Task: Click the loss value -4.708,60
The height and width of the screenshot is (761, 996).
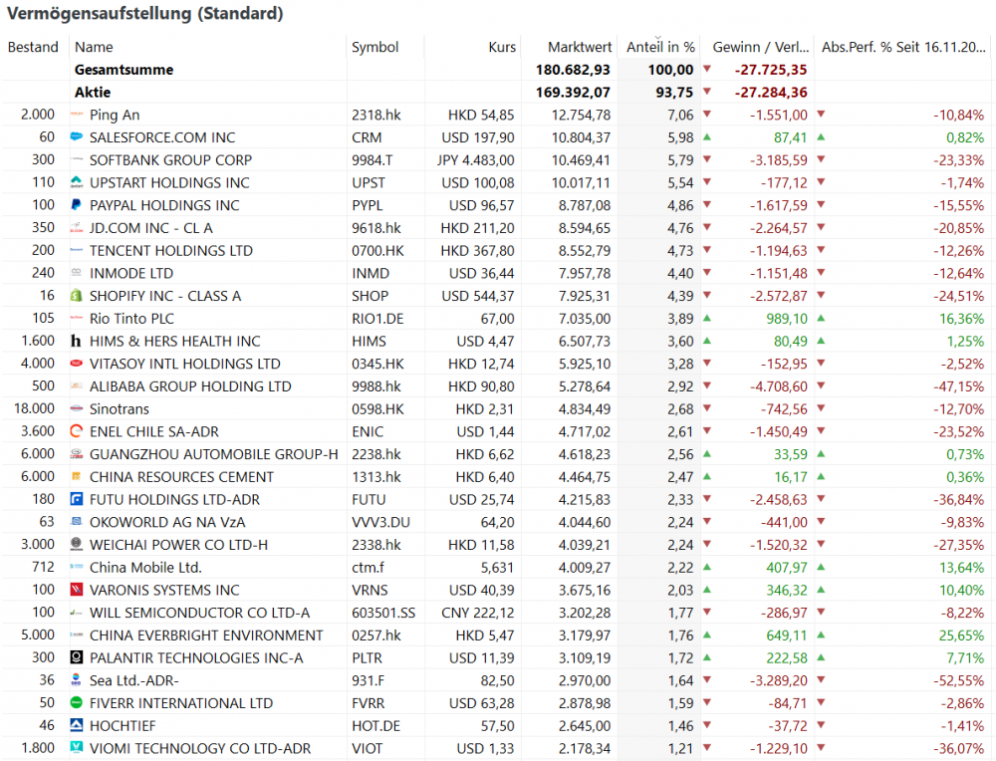Action: pyautogui.click(x=778, y=386)
